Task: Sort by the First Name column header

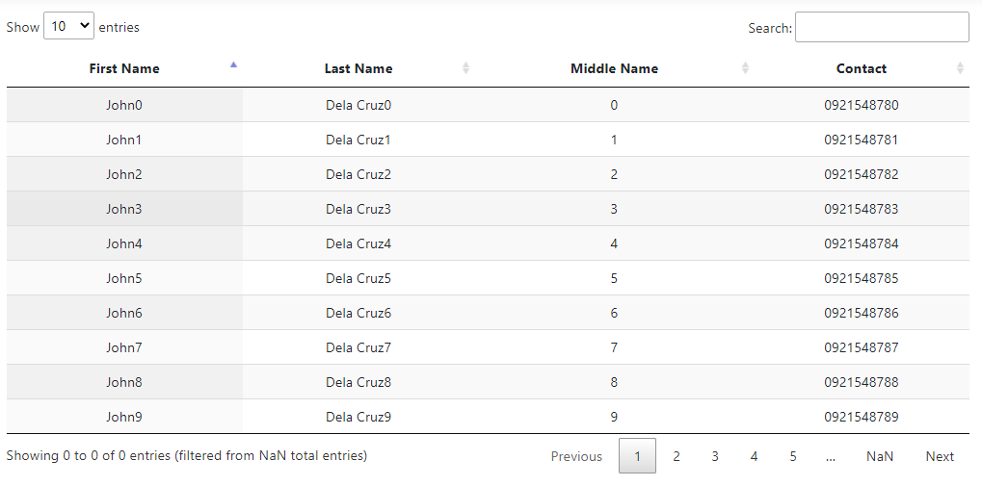Action: (124, 69)
